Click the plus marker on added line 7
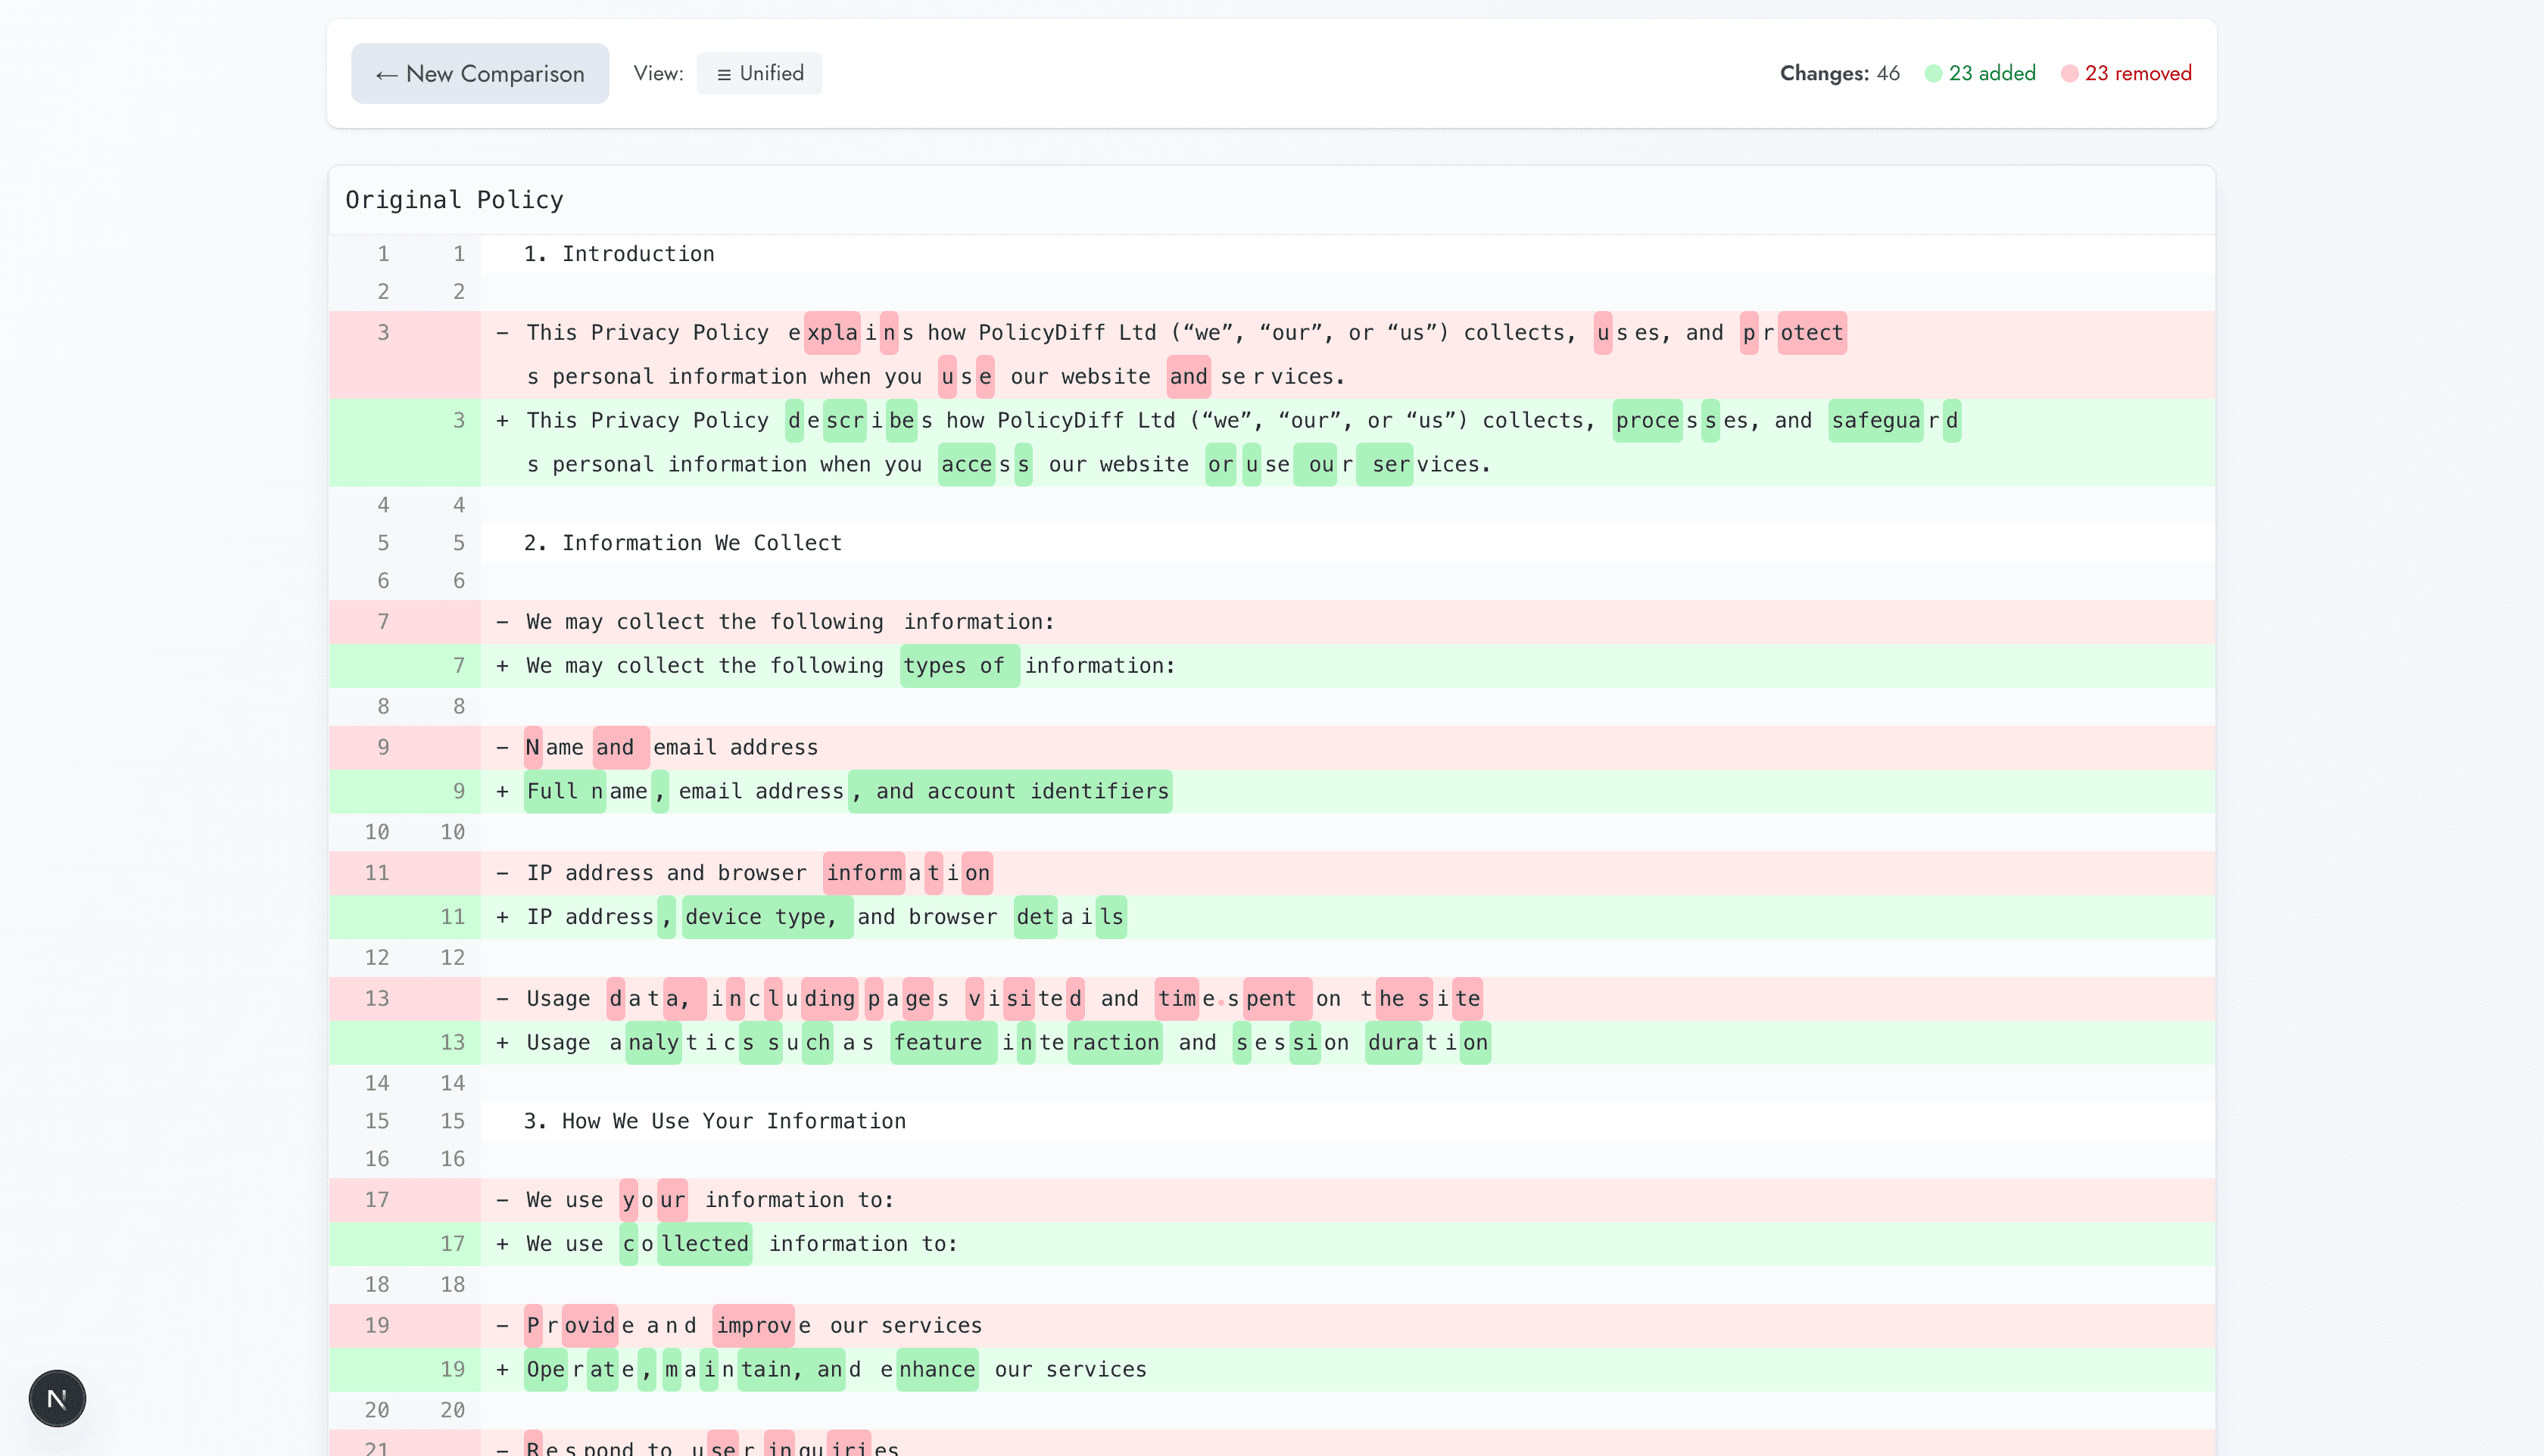 [x=502, y=666]
